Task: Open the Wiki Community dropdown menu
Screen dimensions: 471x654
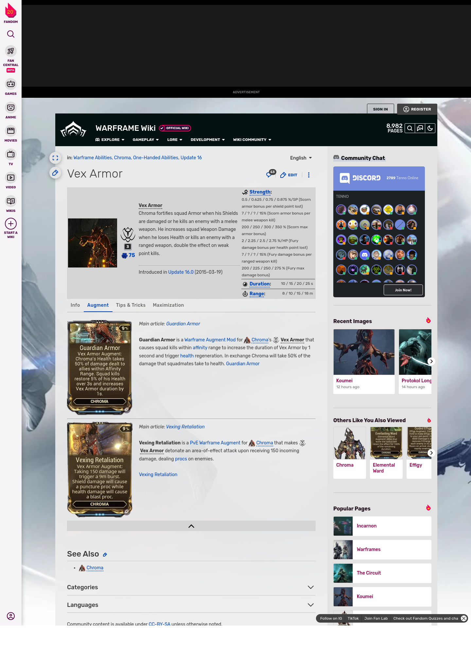Action: [x=252, y=140]
